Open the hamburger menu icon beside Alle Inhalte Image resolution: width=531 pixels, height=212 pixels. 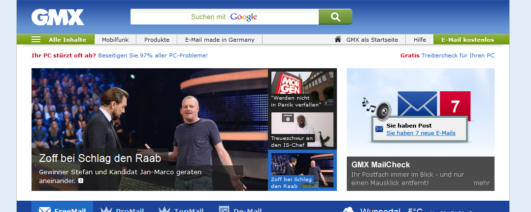pyautogui.click(x=36, y=39)
